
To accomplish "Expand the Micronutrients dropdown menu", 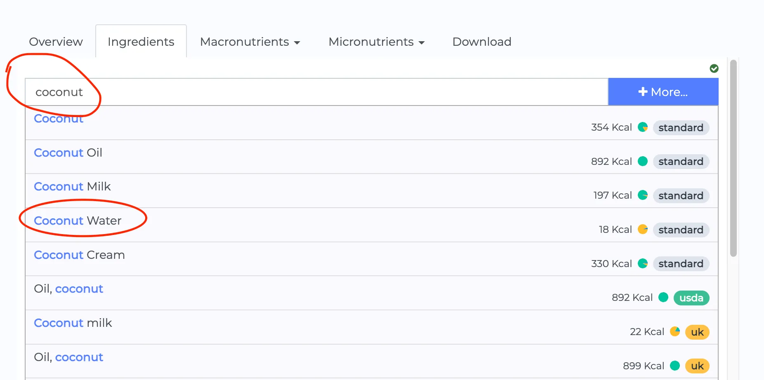I will click(x=376, y=42).
